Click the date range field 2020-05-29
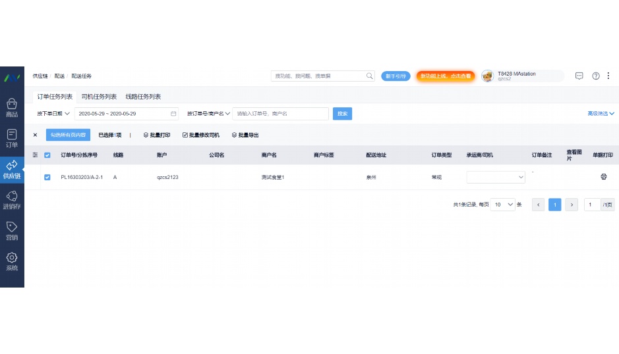Screen dimensions: 619x354 127,114
